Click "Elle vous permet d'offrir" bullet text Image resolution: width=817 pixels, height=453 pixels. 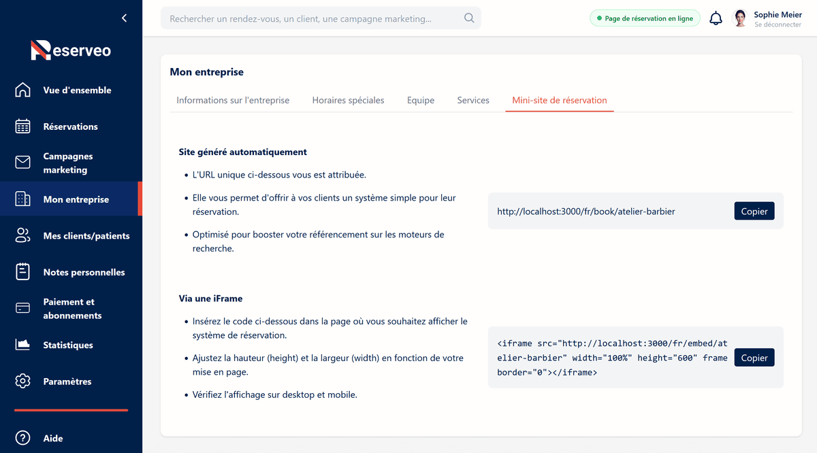324,205
